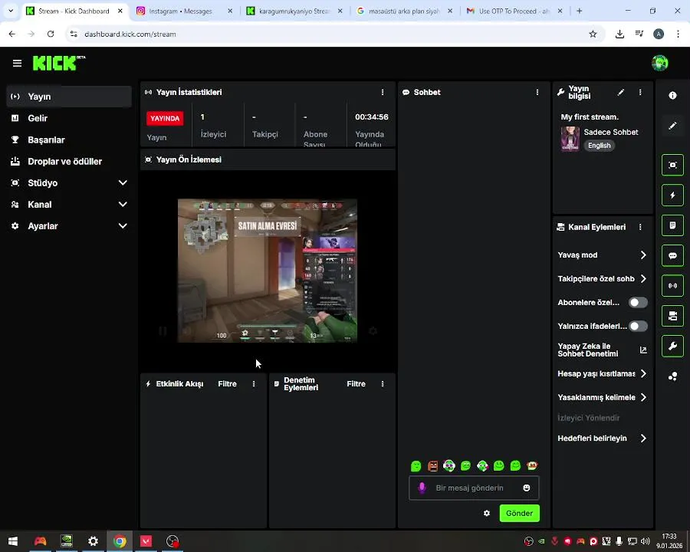This screenshot has height=552, width=690.
Task: Open Yasaklanmış kelimeler chevron
Action: click(x=643, y=397)
